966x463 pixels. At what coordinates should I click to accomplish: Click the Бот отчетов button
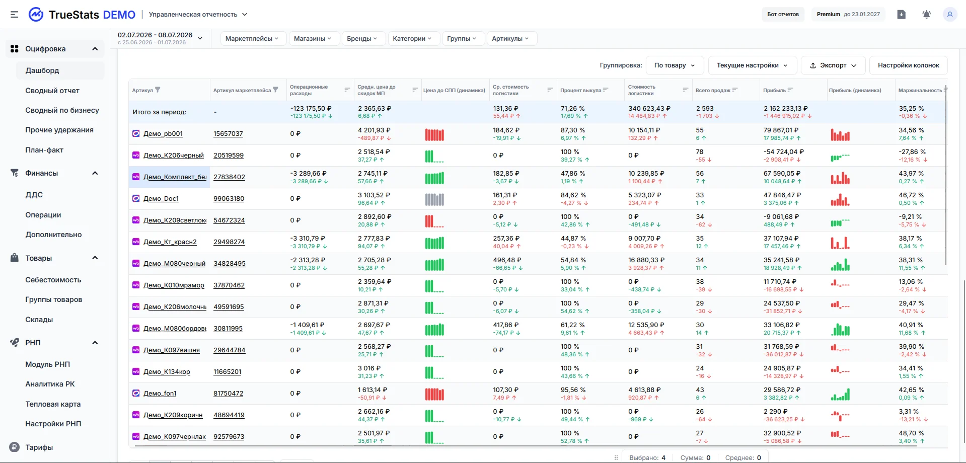pyautogui.click(x=783, y=14)
